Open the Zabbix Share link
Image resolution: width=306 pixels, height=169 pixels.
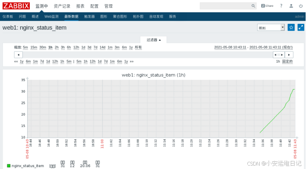[267, 6]
